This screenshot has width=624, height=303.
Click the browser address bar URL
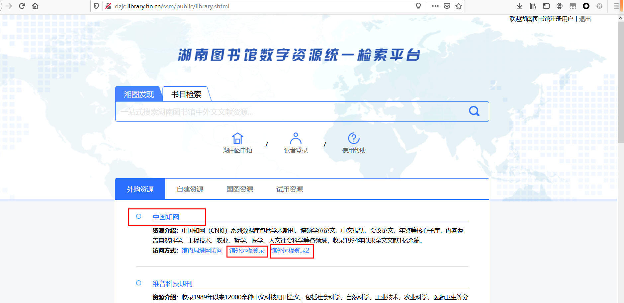172,6
